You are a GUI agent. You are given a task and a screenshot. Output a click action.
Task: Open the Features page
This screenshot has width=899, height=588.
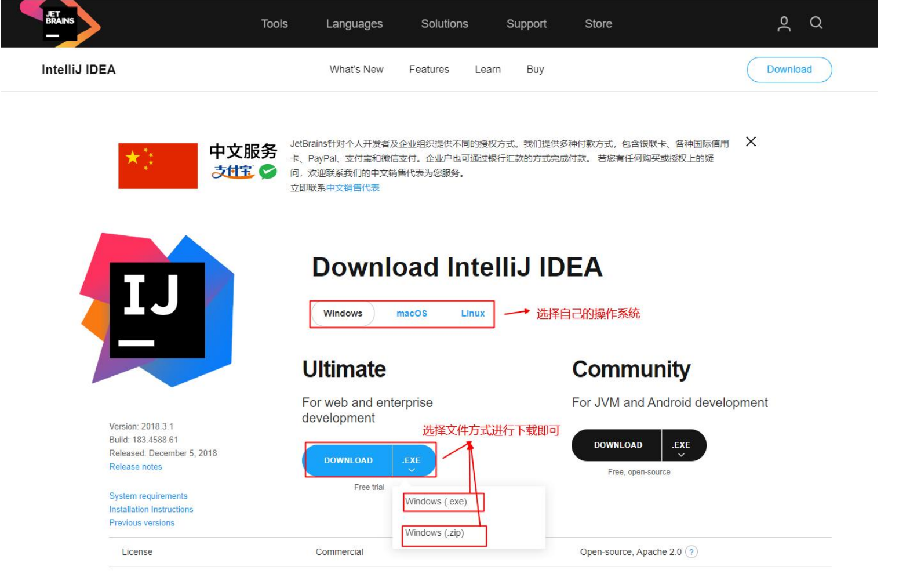[429, 70]
